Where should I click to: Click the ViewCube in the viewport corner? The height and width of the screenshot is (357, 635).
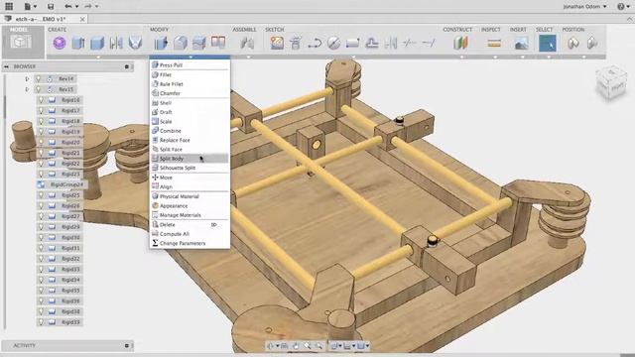(x=611, y=83)
